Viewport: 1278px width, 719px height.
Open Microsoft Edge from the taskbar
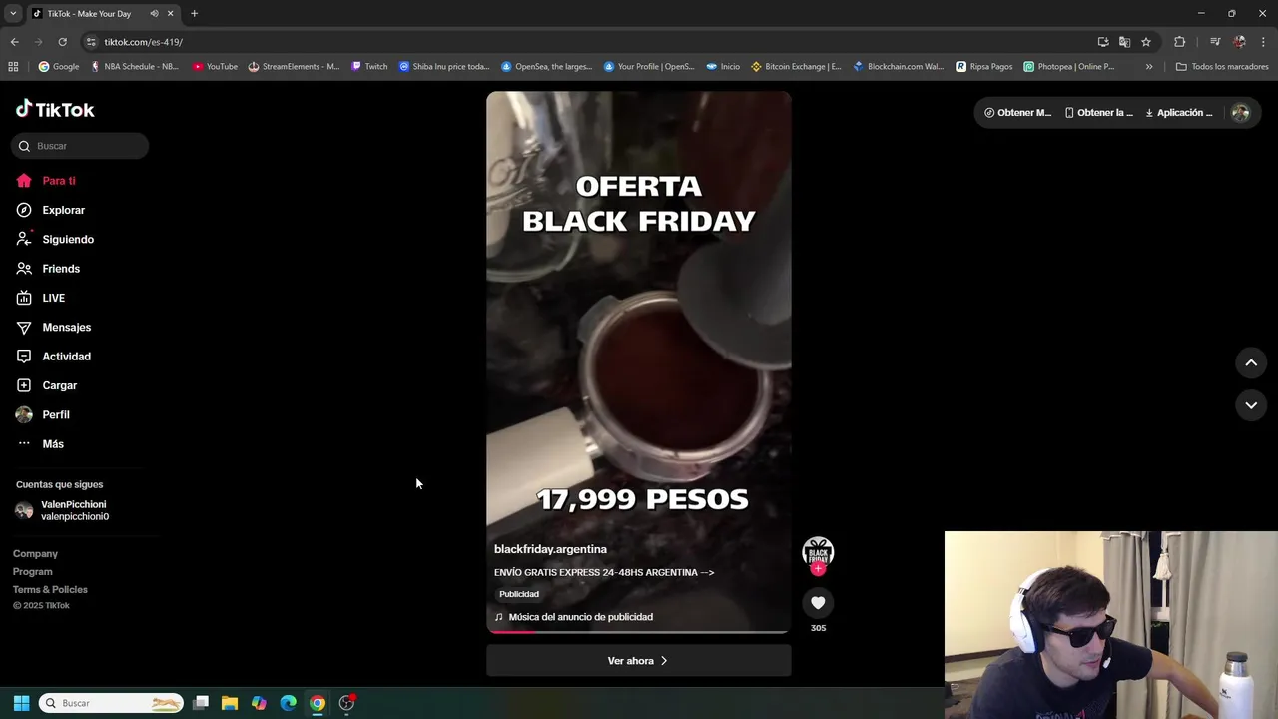[x=288, y=703]
